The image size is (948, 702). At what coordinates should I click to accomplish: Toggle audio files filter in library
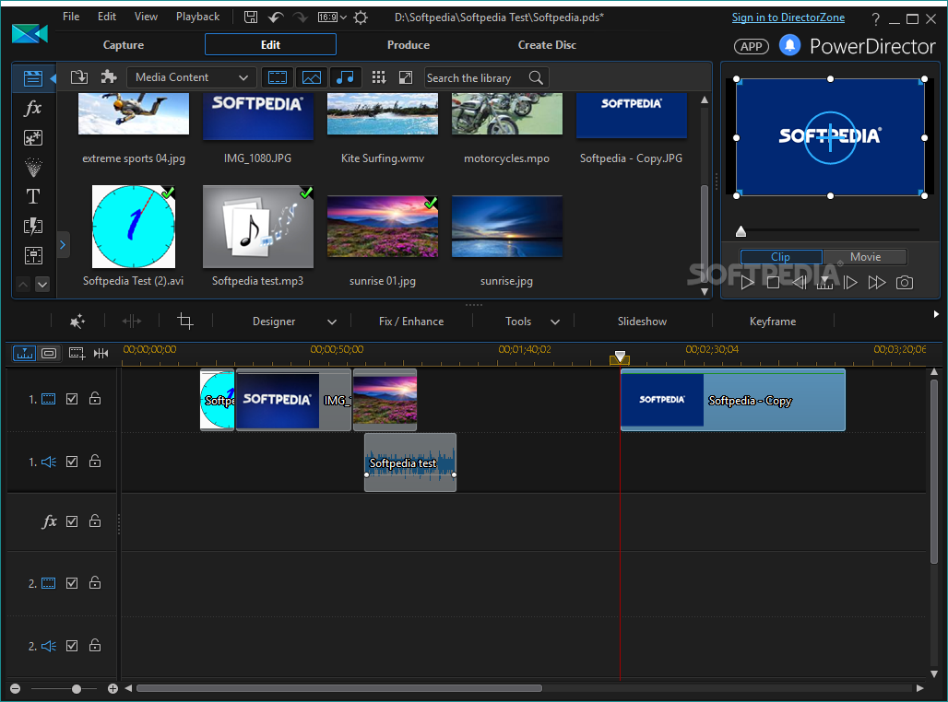point(345,77)
